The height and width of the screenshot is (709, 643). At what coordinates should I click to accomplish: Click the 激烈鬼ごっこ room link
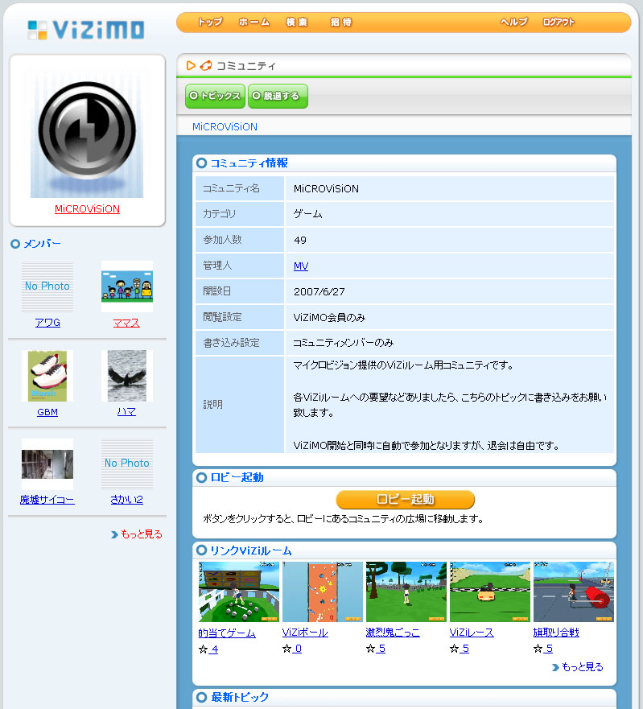click(393, 633)
